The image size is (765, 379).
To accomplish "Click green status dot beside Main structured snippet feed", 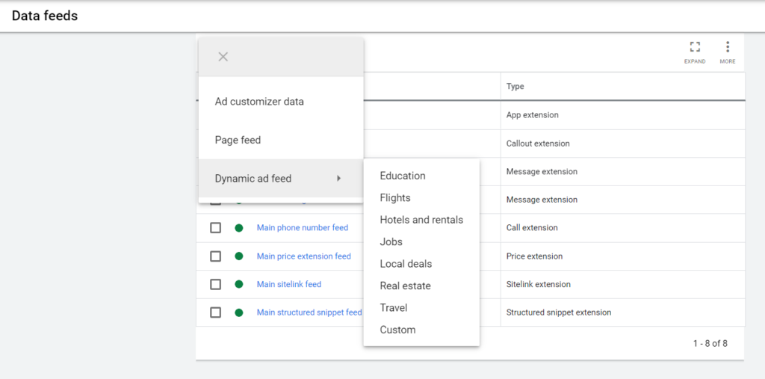I will click(239, 312).
